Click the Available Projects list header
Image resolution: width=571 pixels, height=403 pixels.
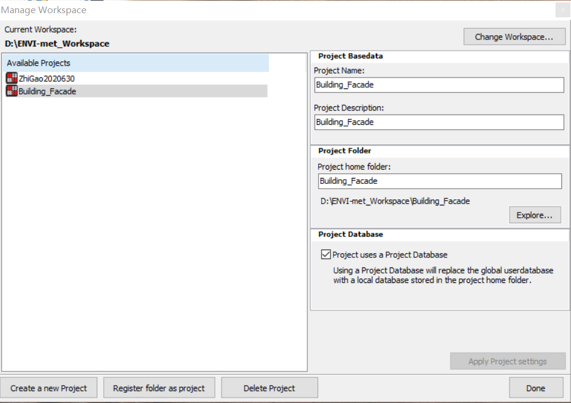[x=135, y=63]
